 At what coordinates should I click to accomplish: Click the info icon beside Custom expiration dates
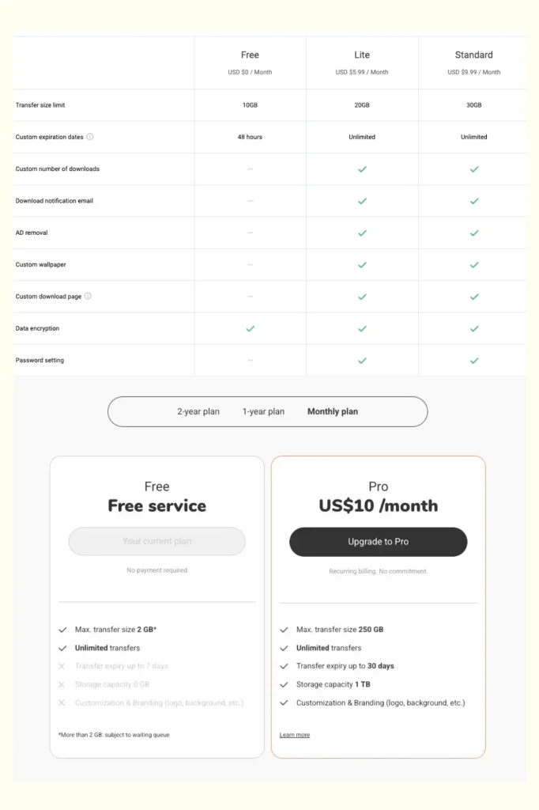90,137
